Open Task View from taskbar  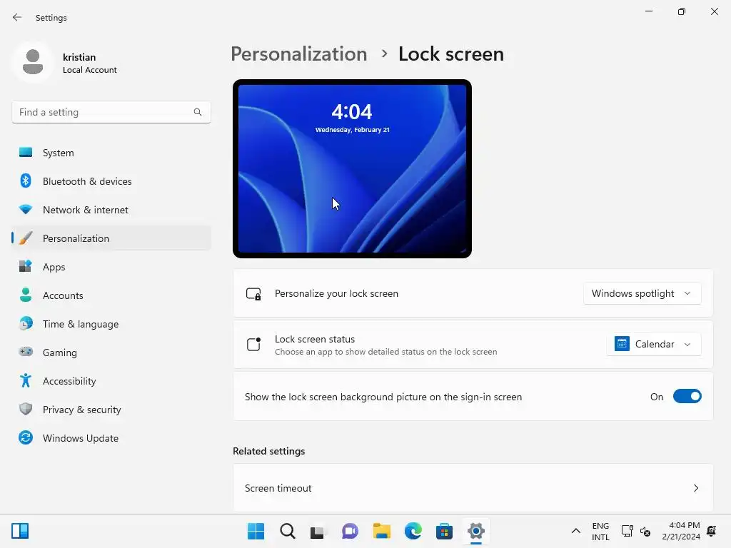tap(318, 531)
